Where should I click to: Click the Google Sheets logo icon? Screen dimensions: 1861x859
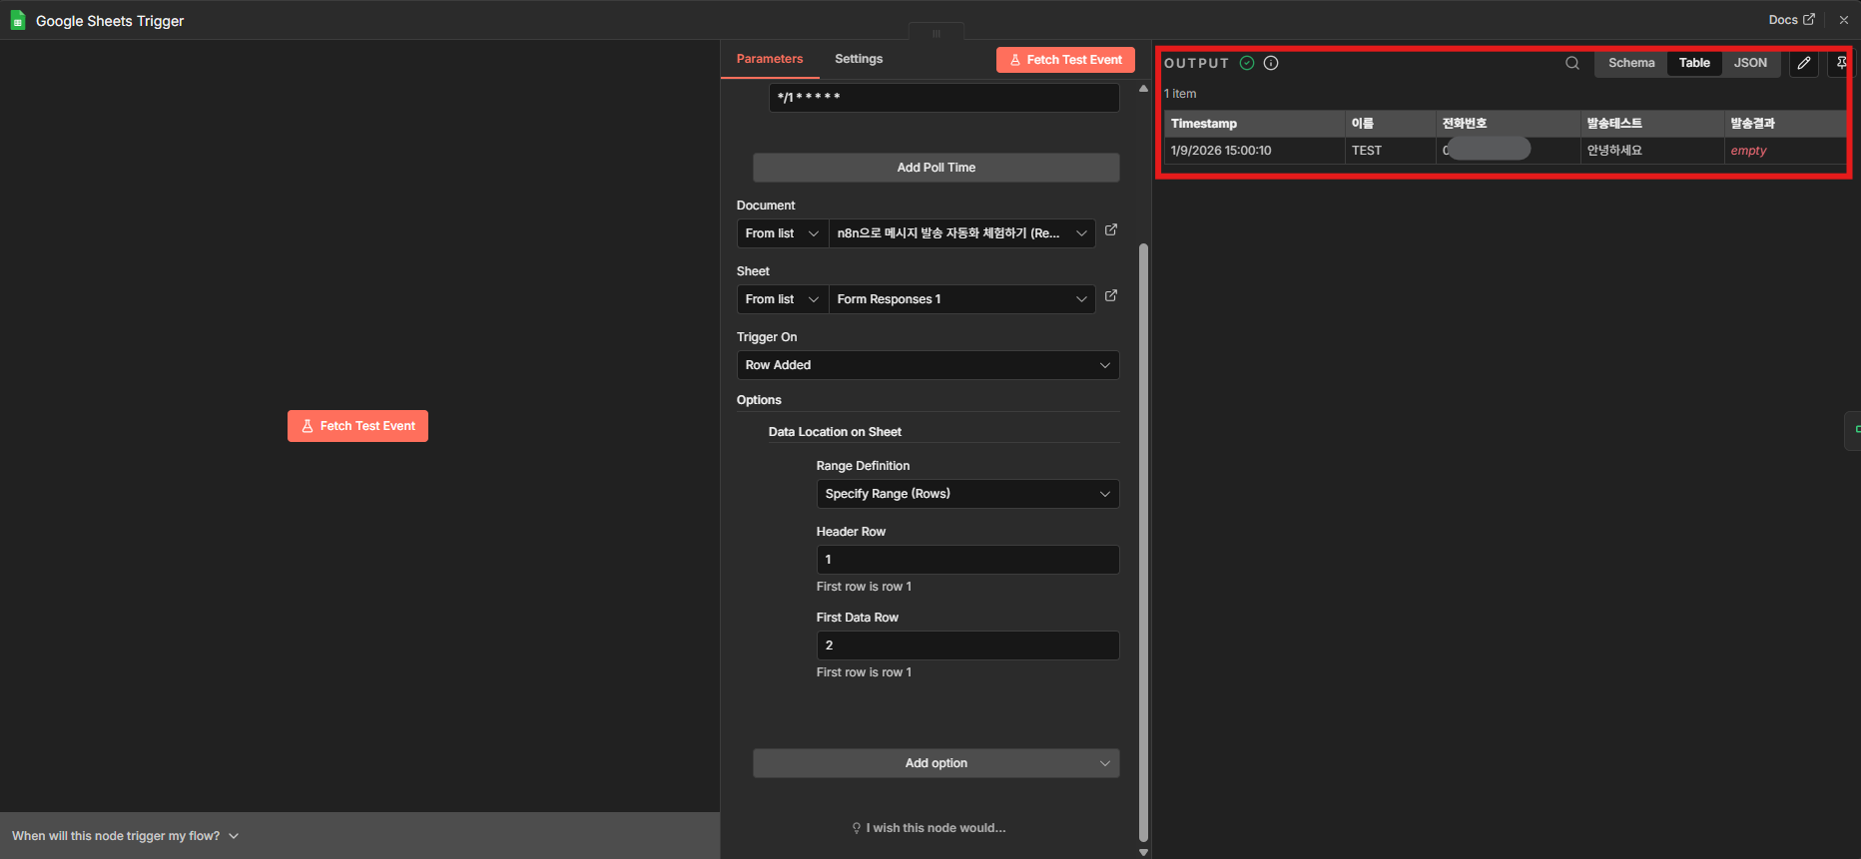[18, 21]
